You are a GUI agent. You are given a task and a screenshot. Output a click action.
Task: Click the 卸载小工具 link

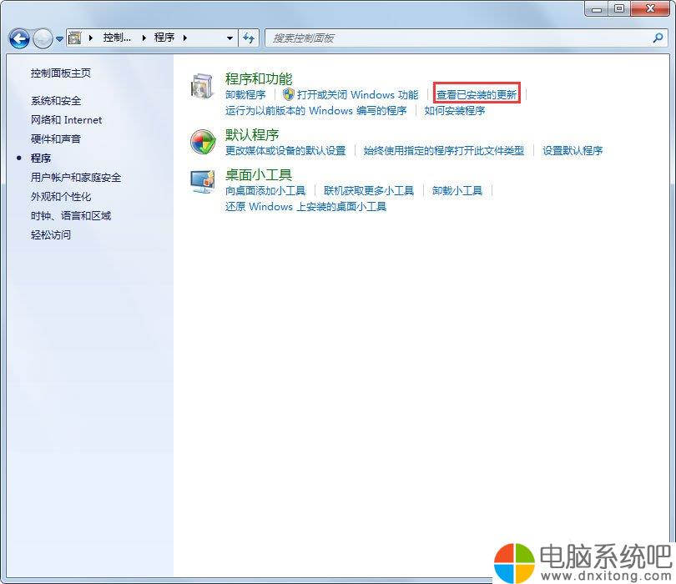pos(457,190)
